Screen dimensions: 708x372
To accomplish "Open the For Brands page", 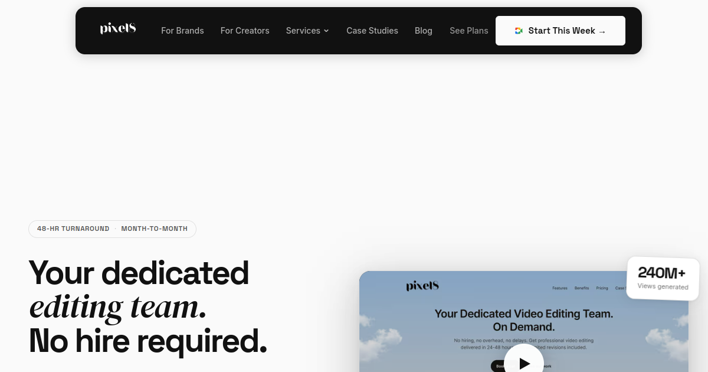I will (182, 31).
